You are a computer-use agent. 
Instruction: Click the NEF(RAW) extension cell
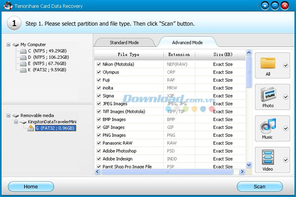[x=177, y=65]
